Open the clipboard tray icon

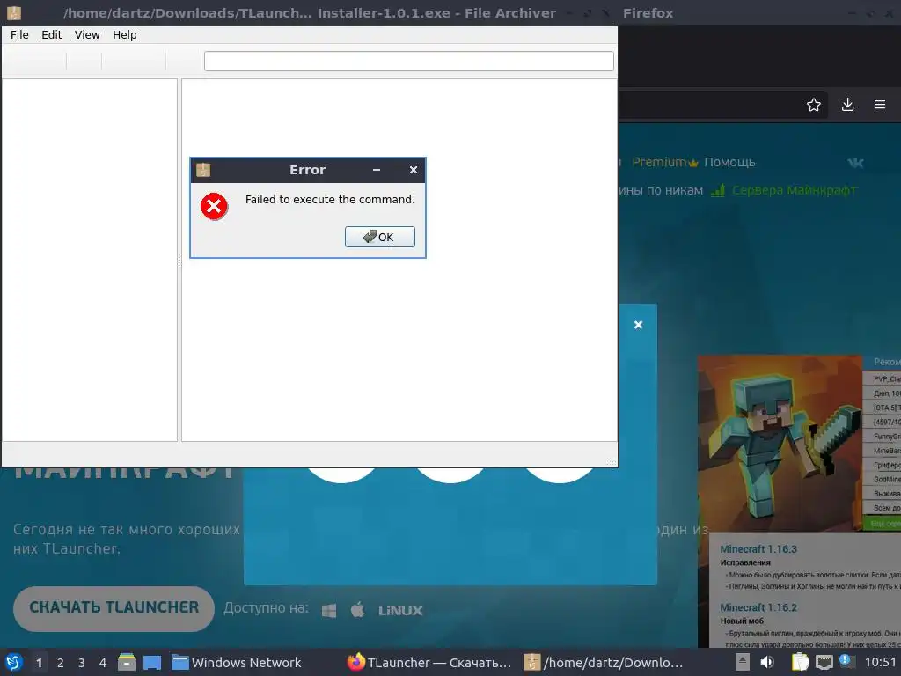point(800,662)
